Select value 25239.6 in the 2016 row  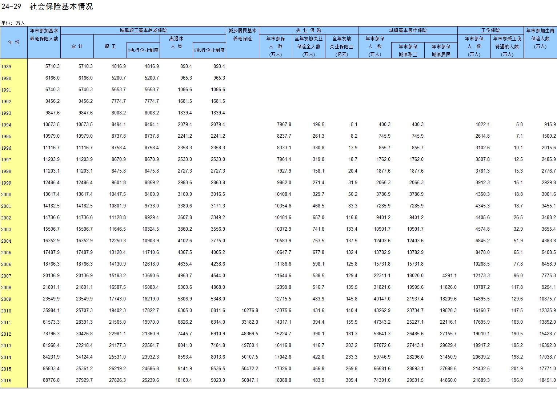151,380
